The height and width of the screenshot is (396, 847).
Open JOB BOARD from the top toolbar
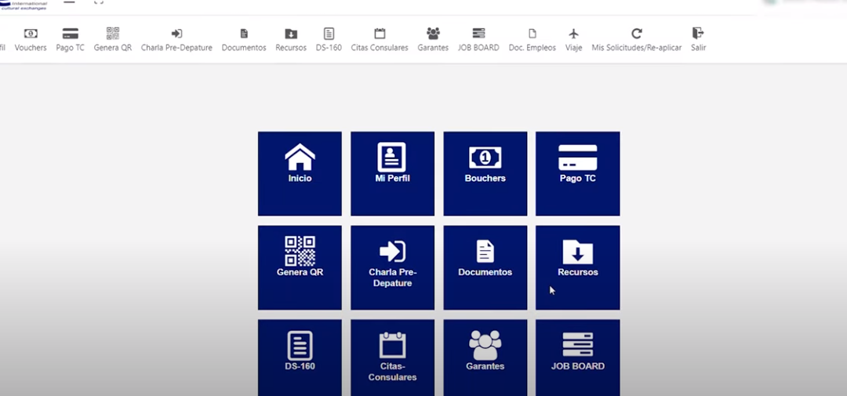pyautogui.click(x=478, y=40)
